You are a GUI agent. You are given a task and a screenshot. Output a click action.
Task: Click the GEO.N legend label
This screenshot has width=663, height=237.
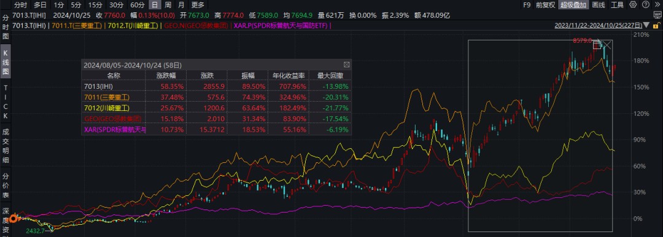click(196, 26)
